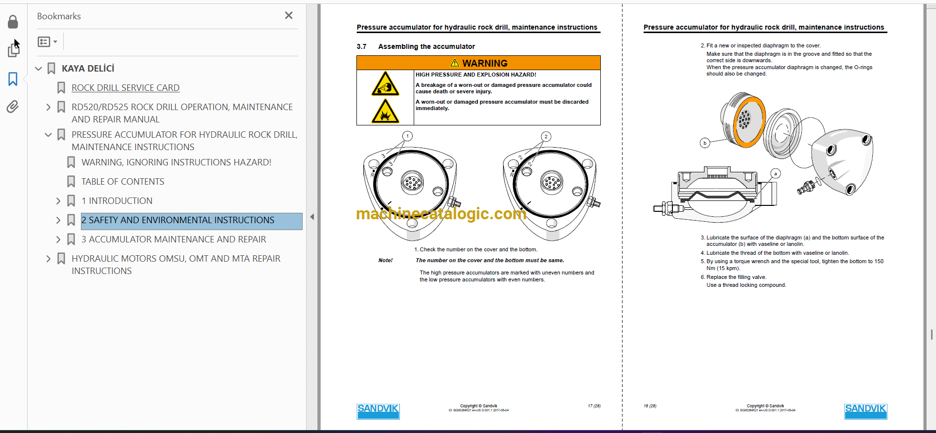Expand 3 Accumulator Maintenance and Repair
Screen dimensions: 936x433
[x=58, y=239]
